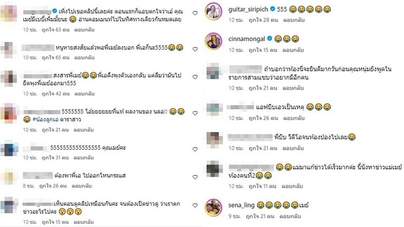Like the #น้องลูกเอ hashtag comment
Image resolution: width=404 pixels, height=227 pixels.
[195, 113]
